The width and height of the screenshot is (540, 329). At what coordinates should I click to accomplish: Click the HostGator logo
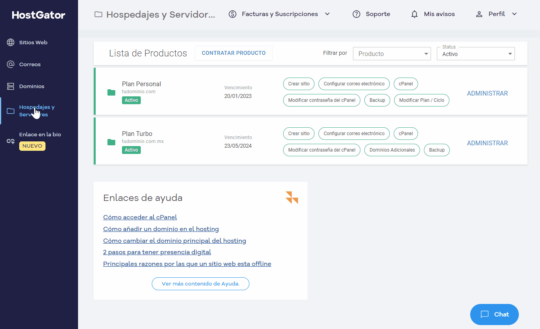pos(39,15)
